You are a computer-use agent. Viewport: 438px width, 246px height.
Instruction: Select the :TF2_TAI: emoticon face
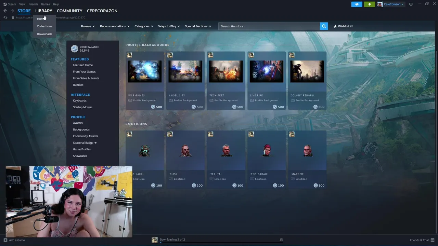pyautogui.click(x=226, y=150)
